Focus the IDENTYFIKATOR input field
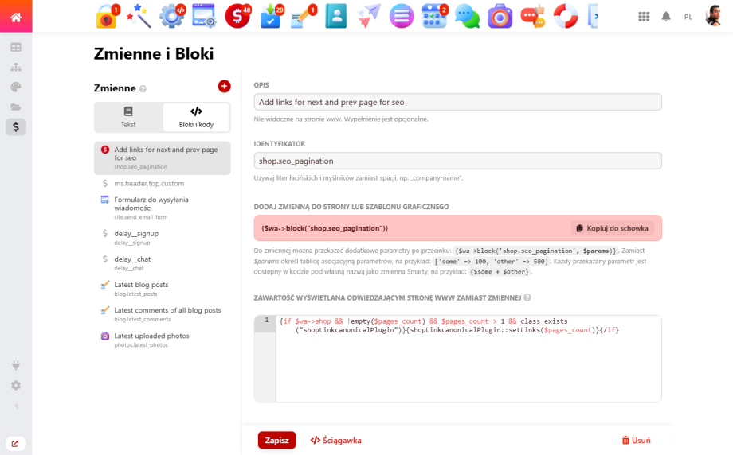The height and width of the screenshot is (455, 733). pos(457,161)
